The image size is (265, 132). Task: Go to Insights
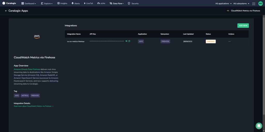(x=62, y=3)
